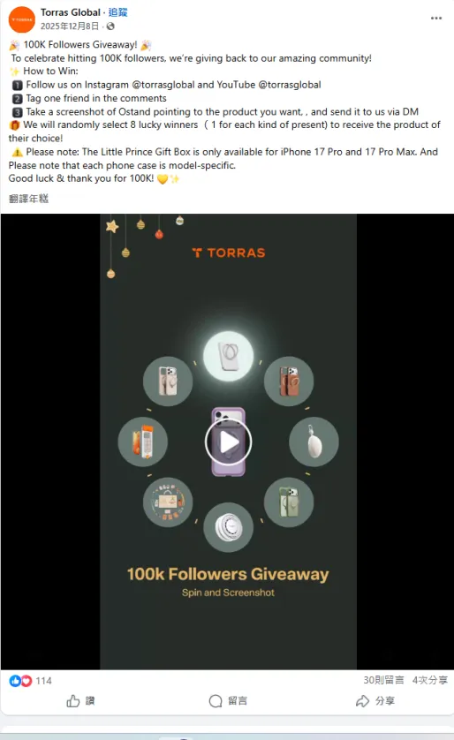Image resolution: width=454 pixels, height=740 pixels.
Task: Play the giveaway video
Action: (x=229, y=442)
